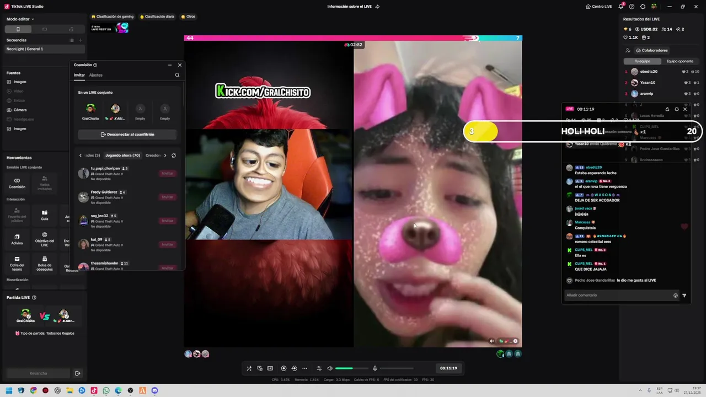Image resolution: width=706 pixels, height=397 pixels.
Task: Open Discord from the taskbar
Action: point(154,390)
